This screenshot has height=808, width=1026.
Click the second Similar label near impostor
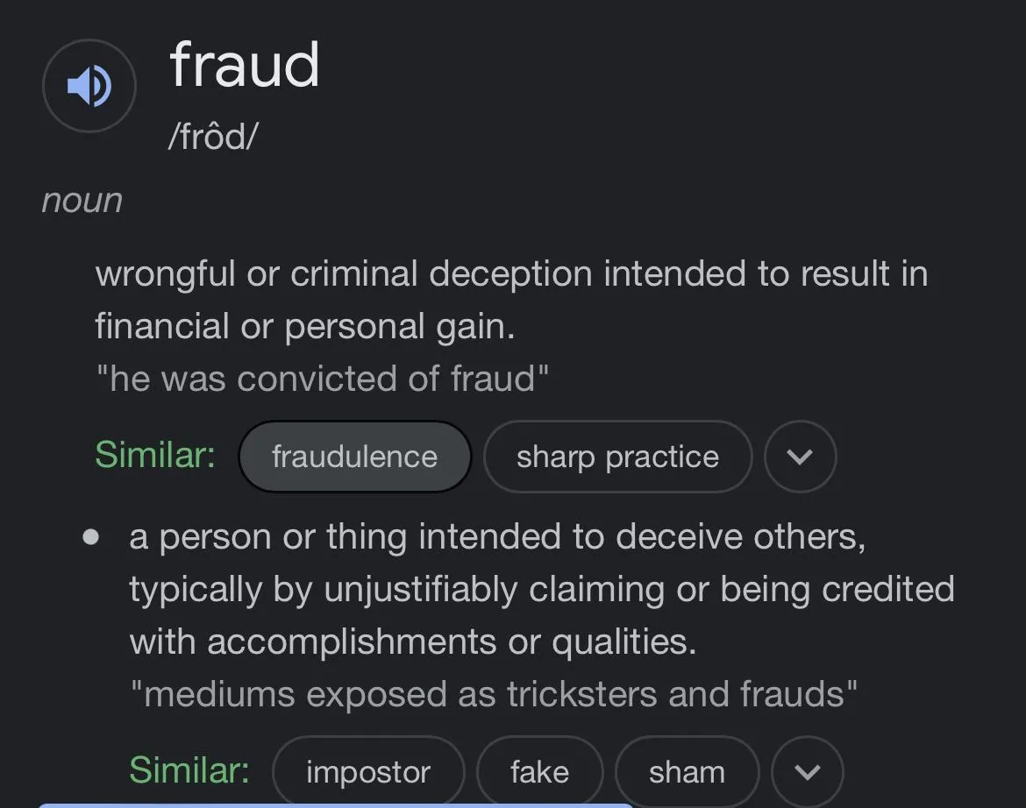(x=189, y=769)
